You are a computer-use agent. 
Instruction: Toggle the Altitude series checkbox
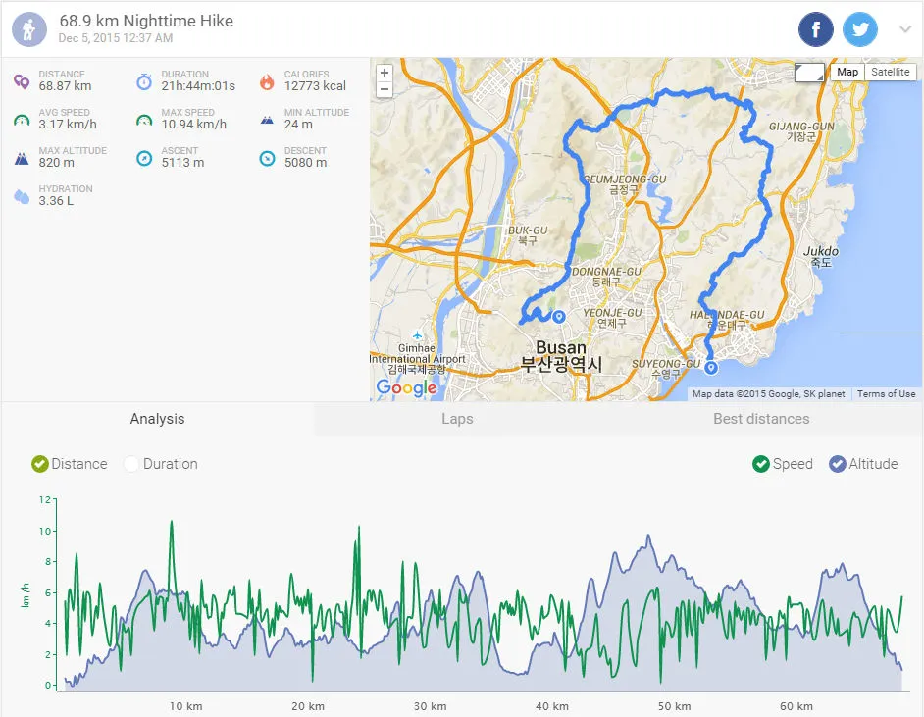pos(837,464)
